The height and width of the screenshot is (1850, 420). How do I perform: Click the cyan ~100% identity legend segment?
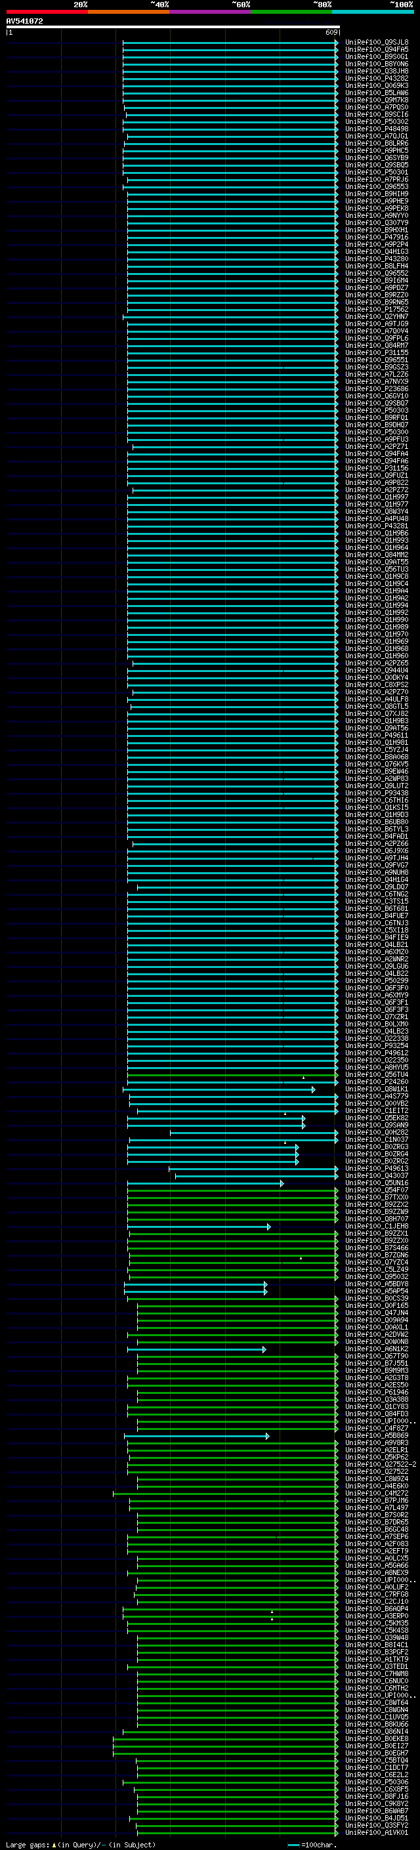coord(373,12)
